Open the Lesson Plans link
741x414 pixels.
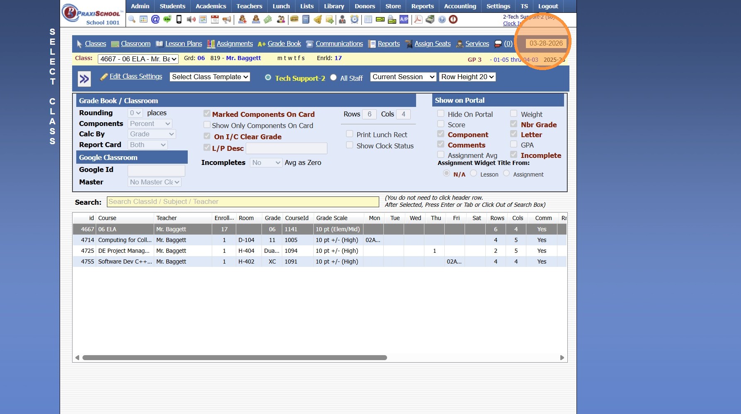point(183,44)
